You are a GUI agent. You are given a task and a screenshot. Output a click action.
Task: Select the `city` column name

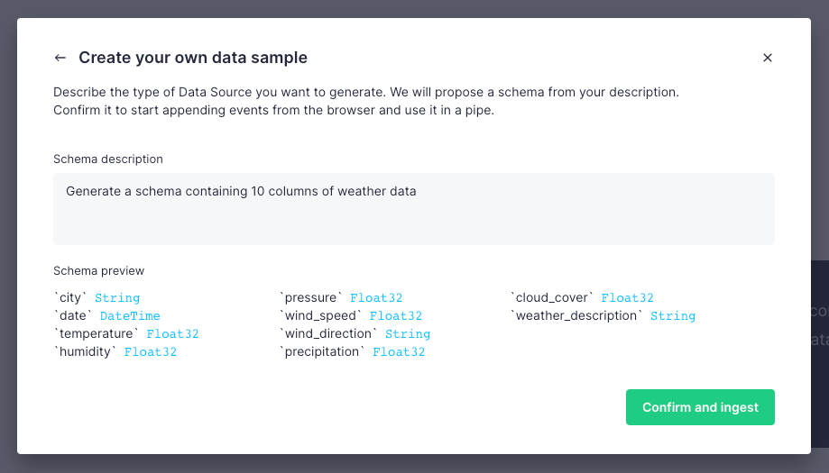tap(71, 297)
